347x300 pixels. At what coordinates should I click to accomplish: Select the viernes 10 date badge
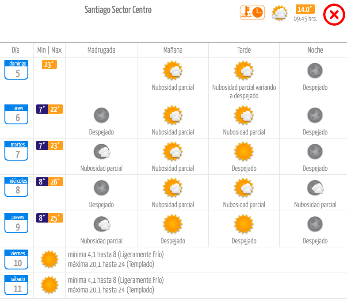[x=16, y=260]
